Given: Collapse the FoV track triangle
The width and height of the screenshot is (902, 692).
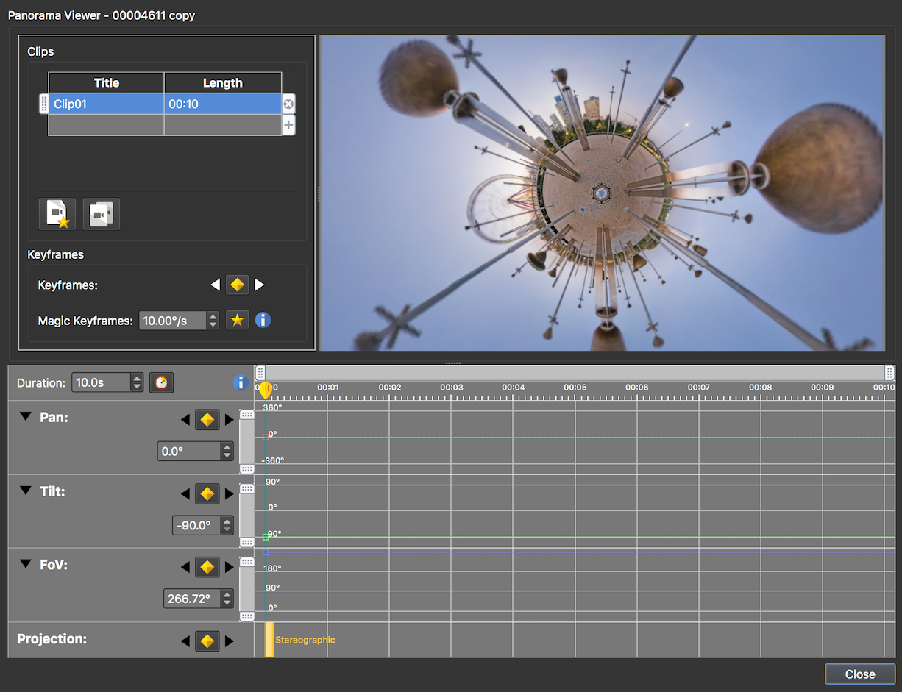Looking at the screenshot, I should click(x=26, y=564).
